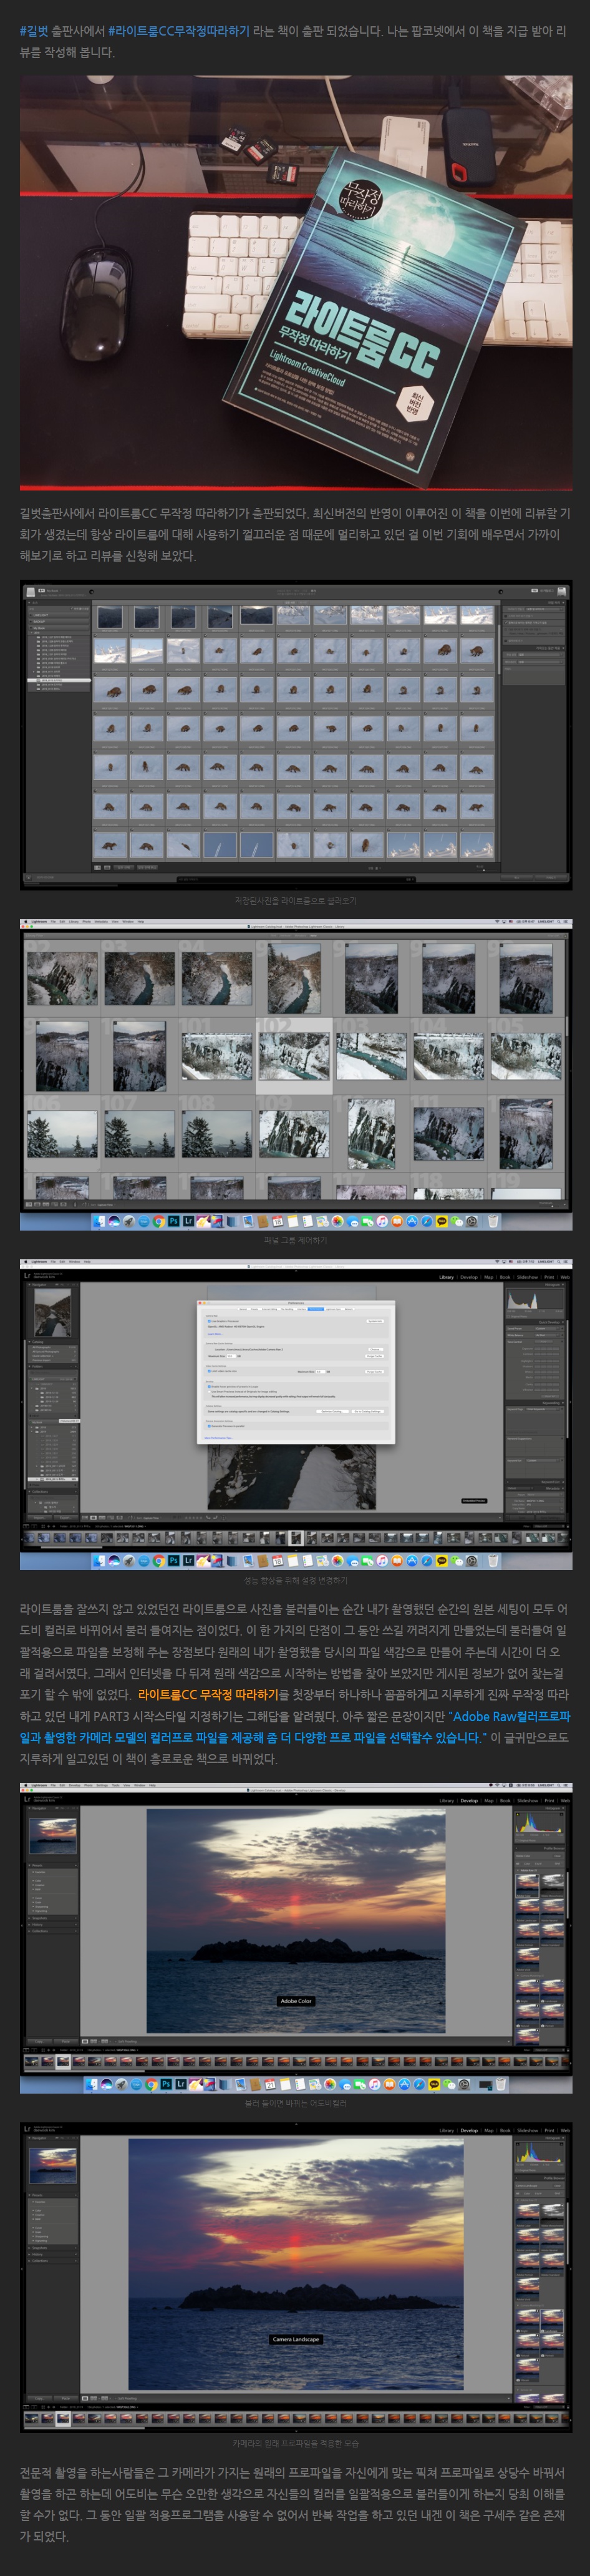The height and width of the screenshot is (2576, 590).
Task: Click the Adobe Color profile label
Action: tap(296, 2001)
